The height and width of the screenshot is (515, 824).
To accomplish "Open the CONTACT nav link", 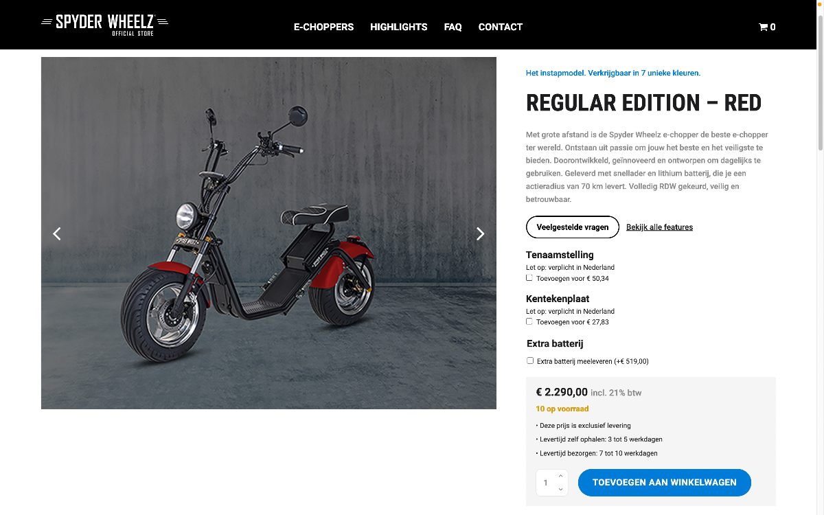I will (501, 27).
